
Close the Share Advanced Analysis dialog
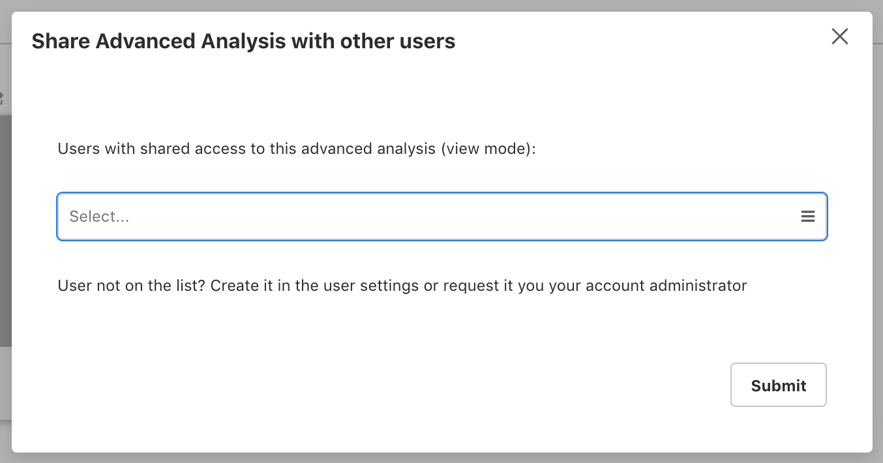click(839, 37)
